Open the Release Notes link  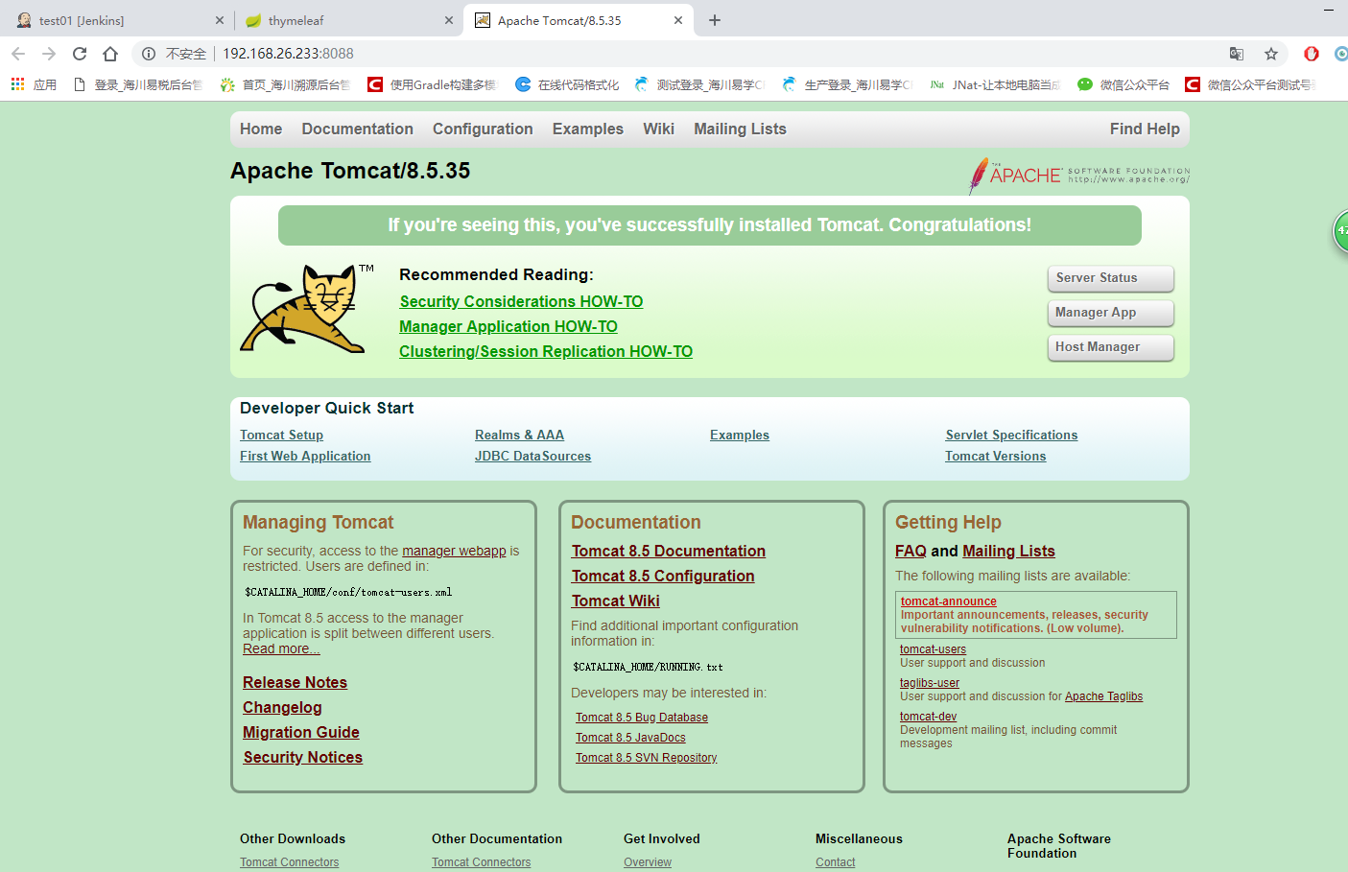click(x=295, y=682)
